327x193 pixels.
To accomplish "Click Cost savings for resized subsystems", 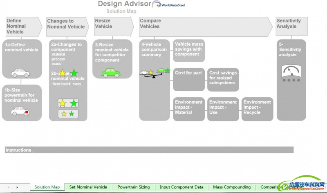I will (x=223, y=79).
